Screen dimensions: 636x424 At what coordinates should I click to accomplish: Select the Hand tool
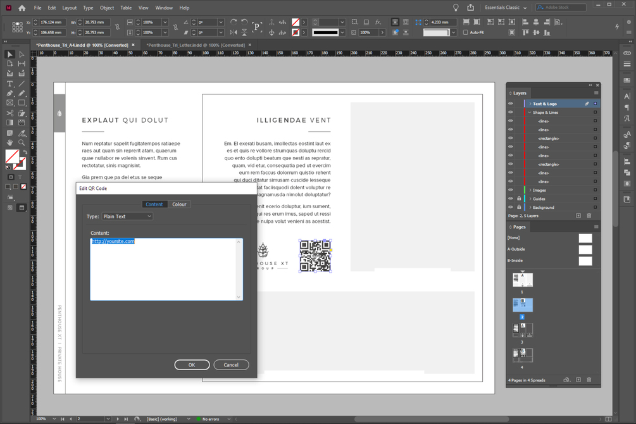click(9, 142)
